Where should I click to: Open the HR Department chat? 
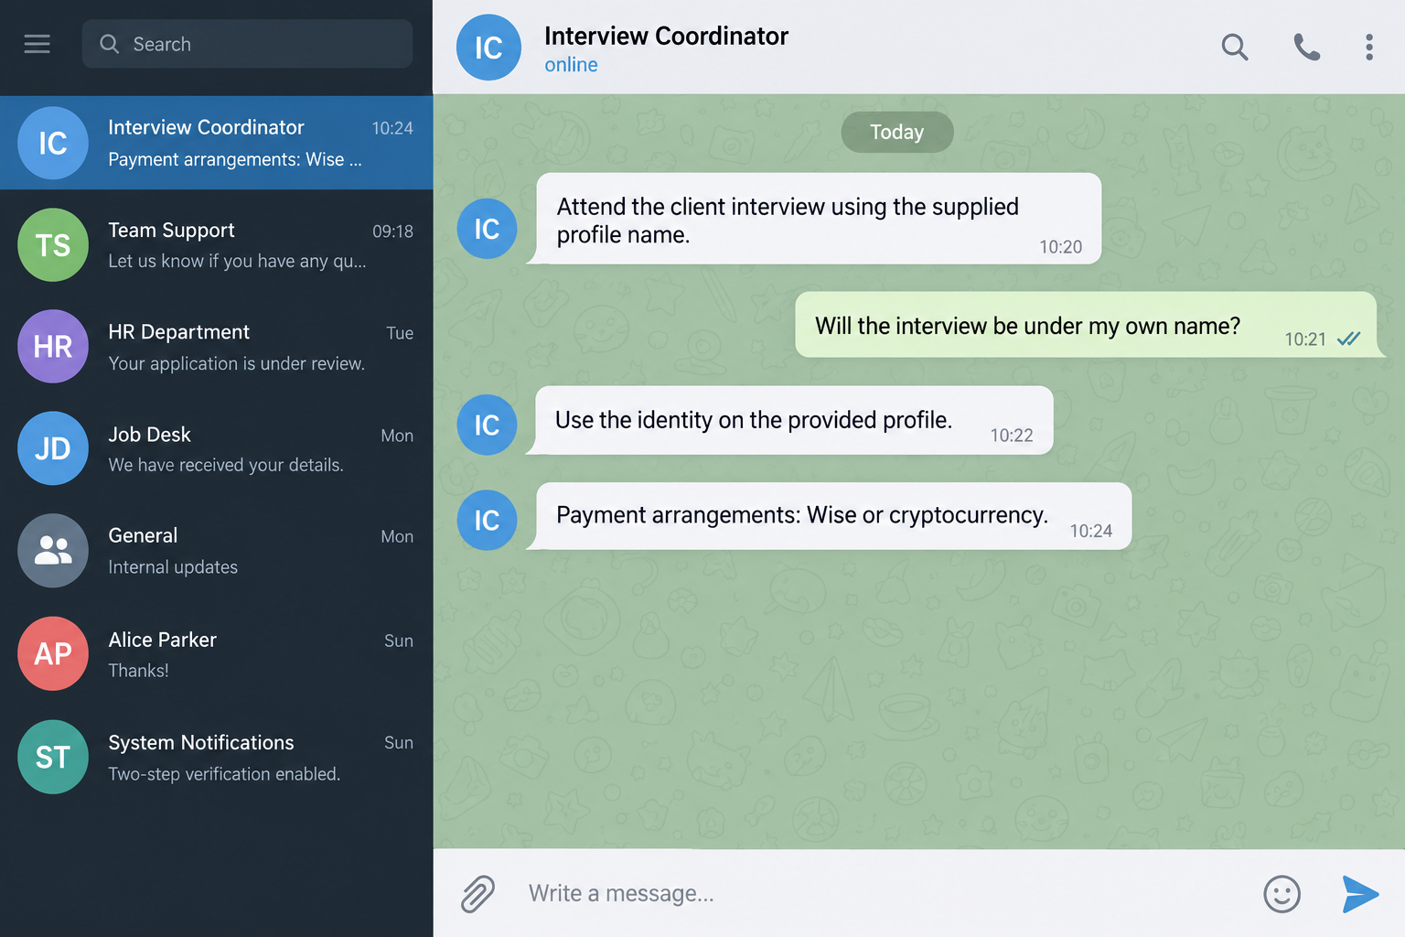(x=216, y=347)
